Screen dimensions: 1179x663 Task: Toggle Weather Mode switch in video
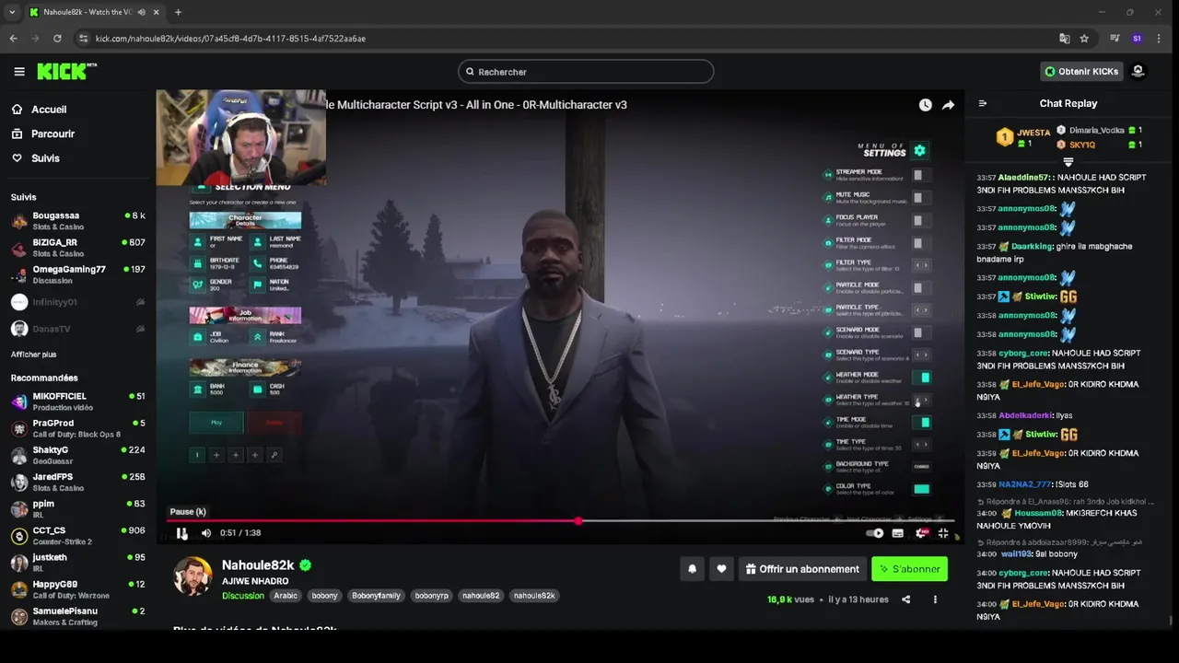click(921, 378)
